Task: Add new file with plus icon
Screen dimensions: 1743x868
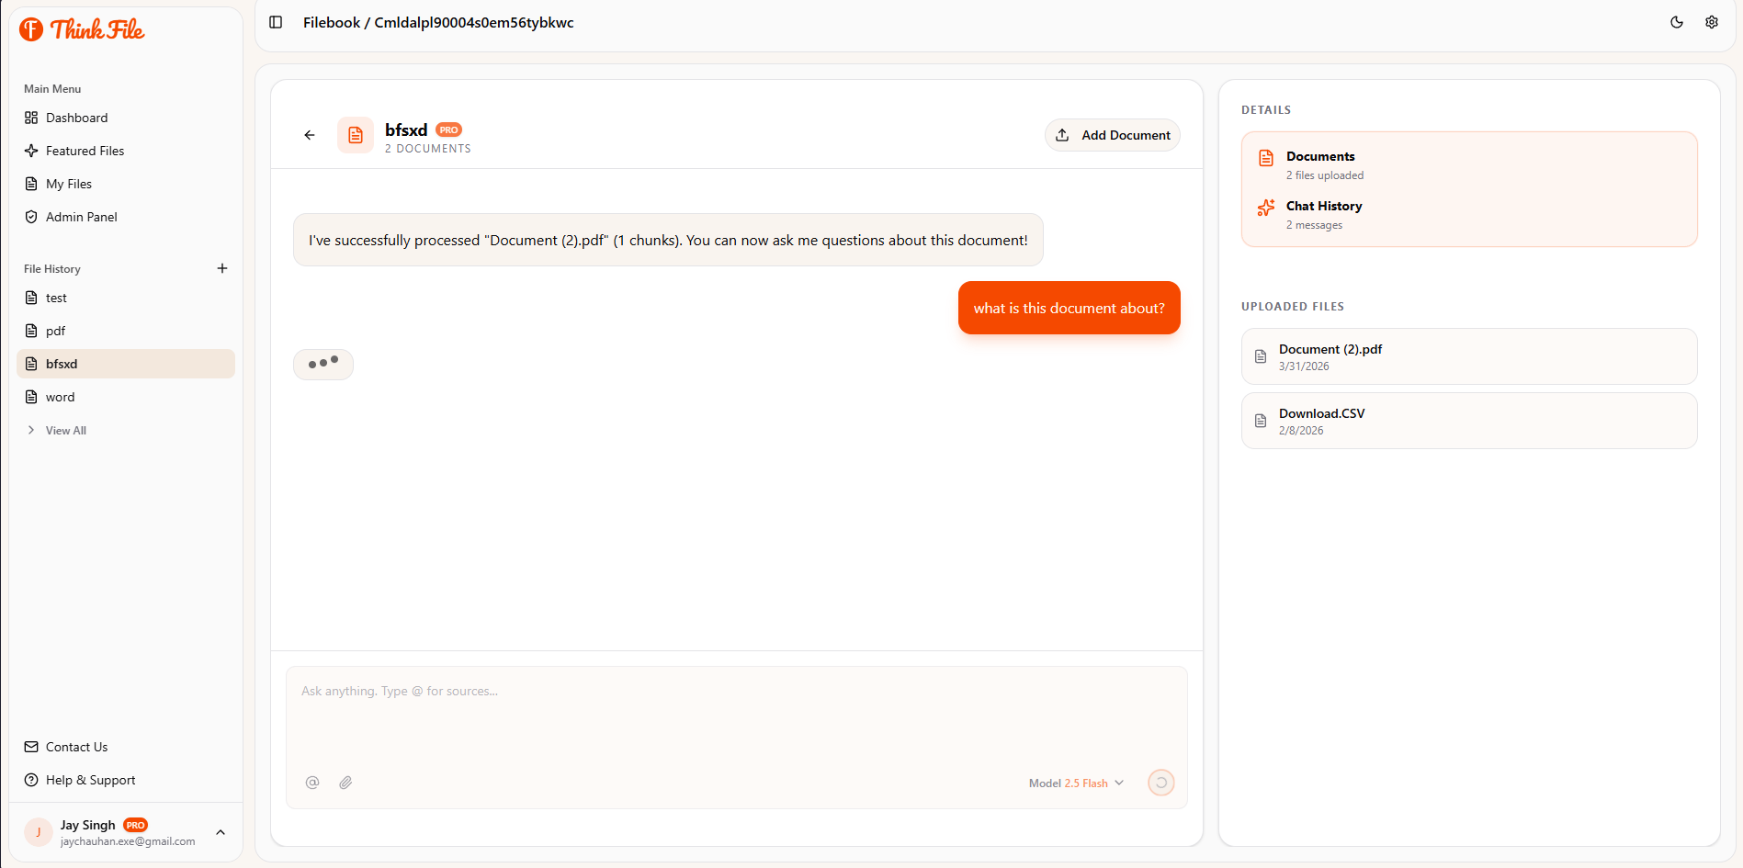Action: [x=222, y=268]
